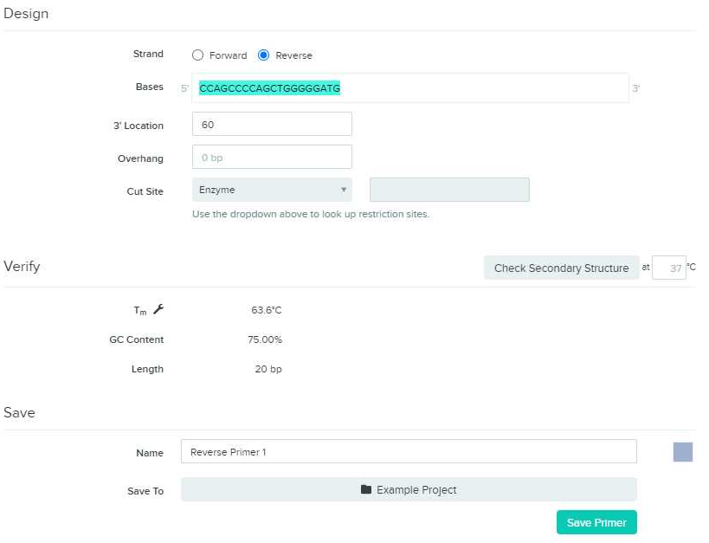Open the Example Project save location
The width and height of the screenshot is (709, 543).
[x=409, y=489]
